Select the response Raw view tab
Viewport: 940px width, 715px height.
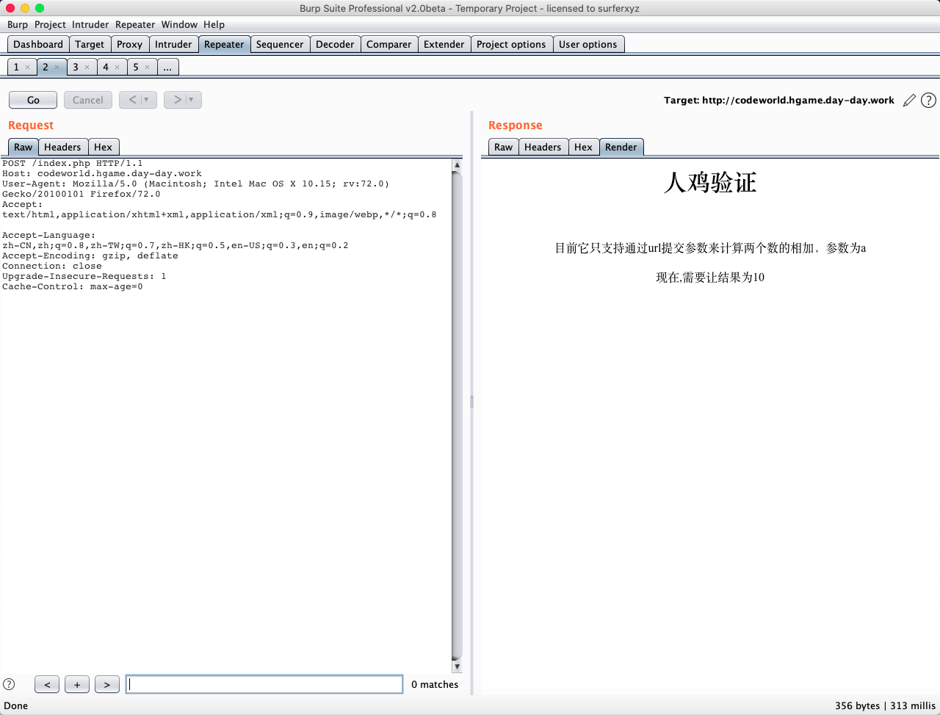coord(503,147)
